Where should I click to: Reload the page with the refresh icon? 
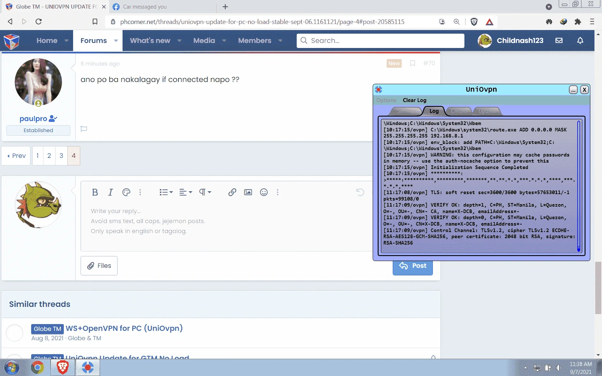(39, 21)
